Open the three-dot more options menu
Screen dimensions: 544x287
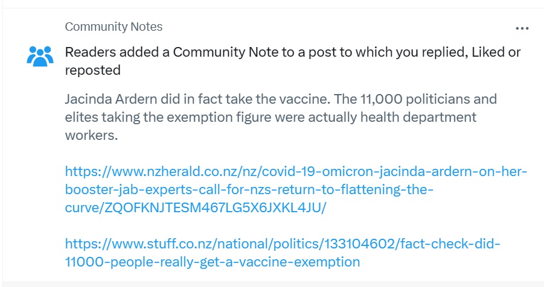(522, 28)
